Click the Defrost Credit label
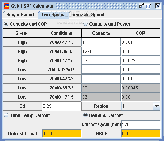This screenshot has height=141, width=164. coord(23,134)
